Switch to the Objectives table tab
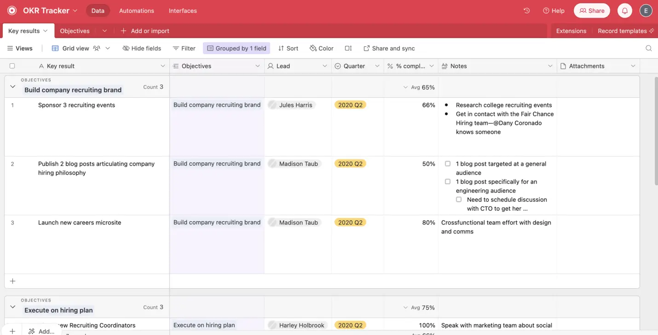The image size is (658, 335). (75, 31)
